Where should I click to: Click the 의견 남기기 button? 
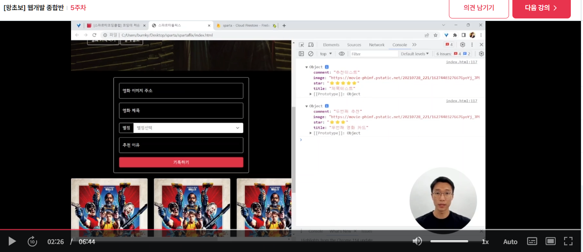479,8
